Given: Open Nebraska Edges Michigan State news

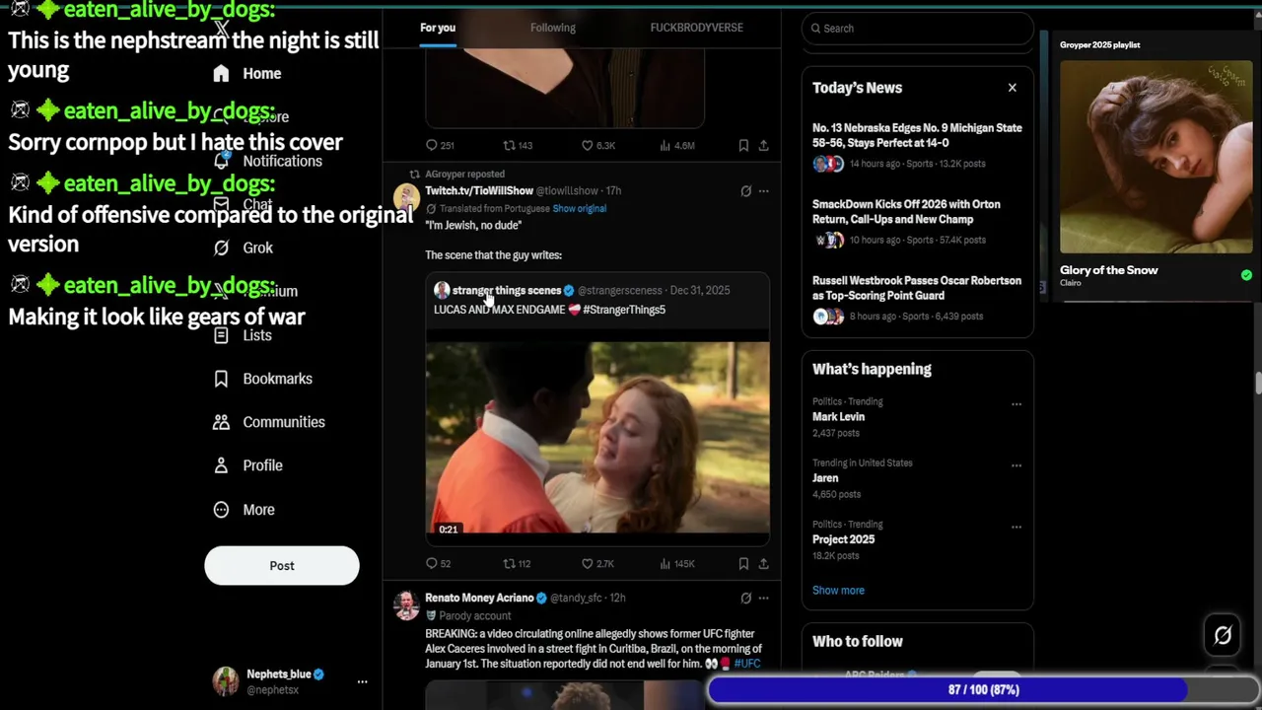Looking at the screenshot, I should pos(917,145).
